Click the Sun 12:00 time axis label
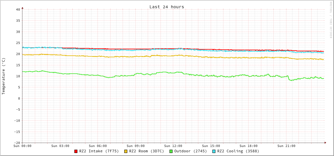 click(x=173, y=146)
